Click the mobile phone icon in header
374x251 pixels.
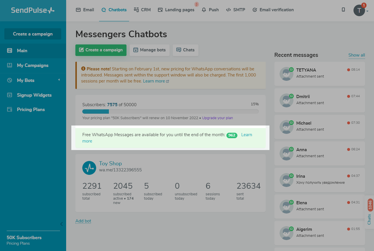tap(343, 10)
